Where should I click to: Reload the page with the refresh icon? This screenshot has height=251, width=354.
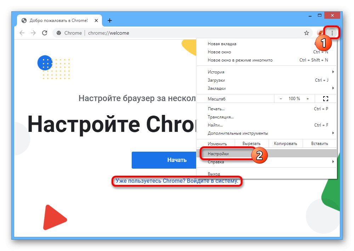[45, 33]
